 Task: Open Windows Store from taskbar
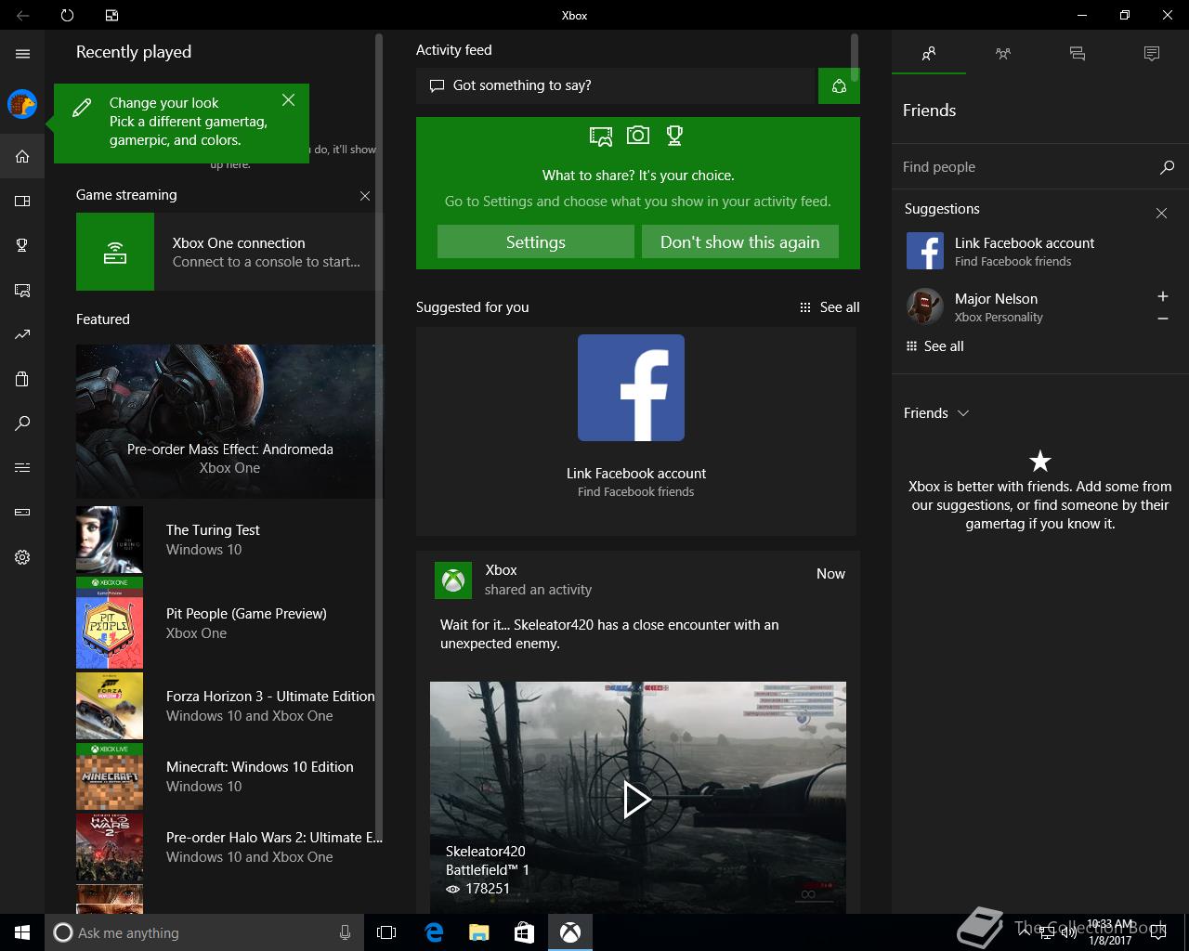(525, 932)
